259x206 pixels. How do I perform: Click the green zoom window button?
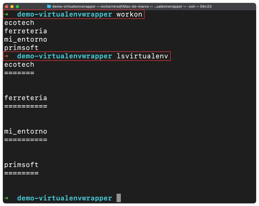pyautogui.click(x=17, y=6)
